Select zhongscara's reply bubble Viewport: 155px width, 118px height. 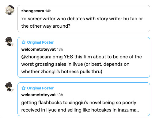84,18
